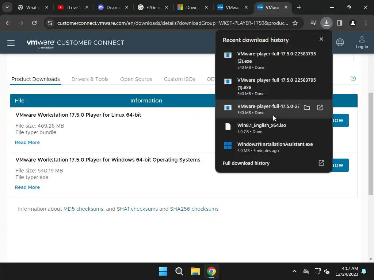The image size is (374, 280).
Task: Open Windows taskbar search
Action: [x=179, y=271]
